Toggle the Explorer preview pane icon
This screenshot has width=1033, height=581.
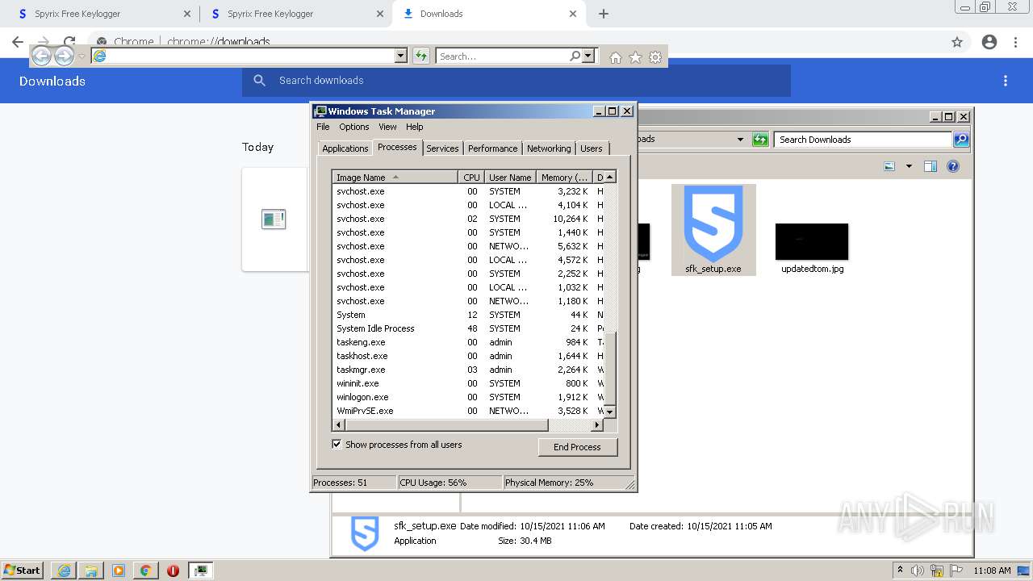[x=931, y=166]
